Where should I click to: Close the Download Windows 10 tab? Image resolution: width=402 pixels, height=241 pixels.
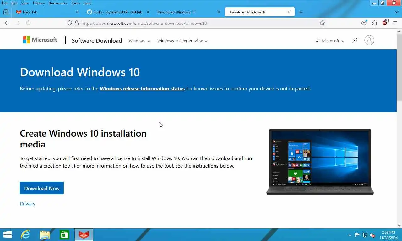289,12
